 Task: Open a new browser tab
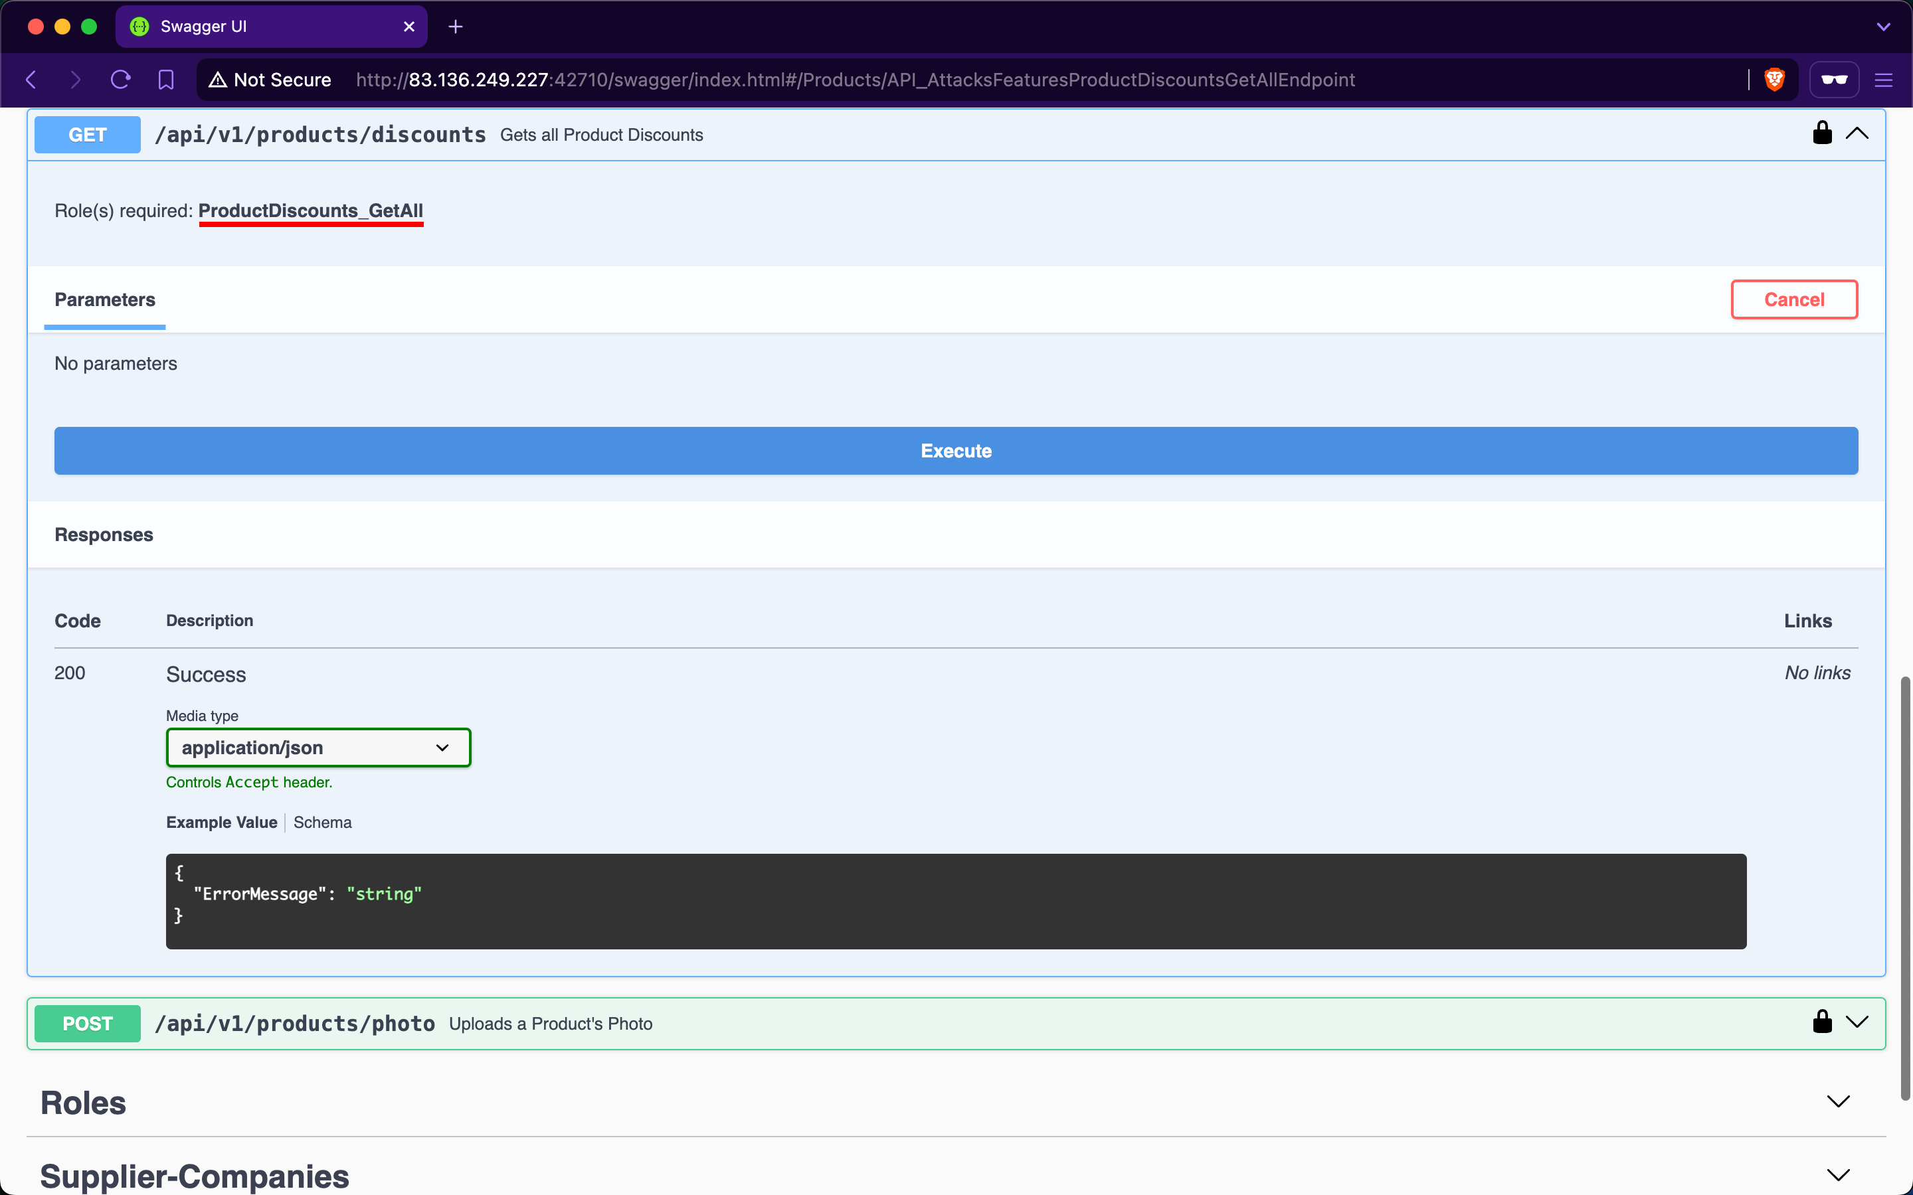pos(455,27)
